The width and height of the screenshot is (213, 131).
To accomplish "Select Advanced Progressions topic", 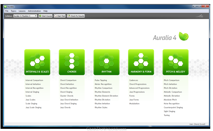I will pos(139,88).
